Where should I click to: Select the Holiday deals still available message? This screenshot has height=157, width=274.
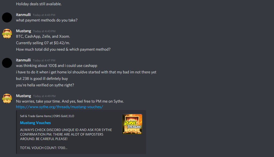(x=39, y=4)
